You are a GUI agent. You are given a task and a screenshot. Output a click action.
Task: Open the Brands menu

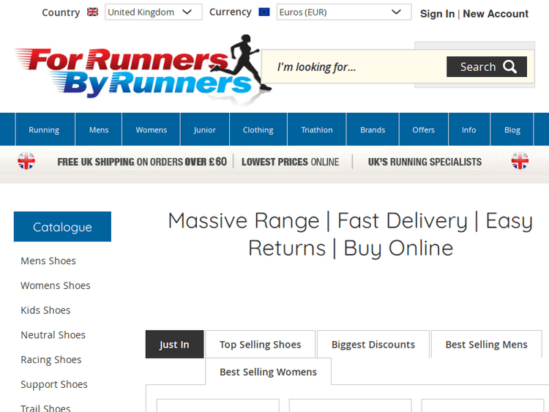click(373, 130)
